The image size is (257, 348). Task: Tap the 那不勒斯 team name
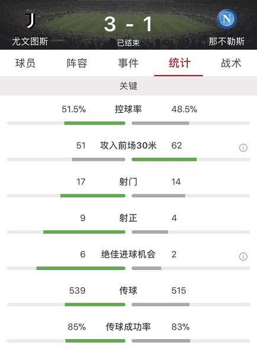pyautogui.click(x=227, y=41)
